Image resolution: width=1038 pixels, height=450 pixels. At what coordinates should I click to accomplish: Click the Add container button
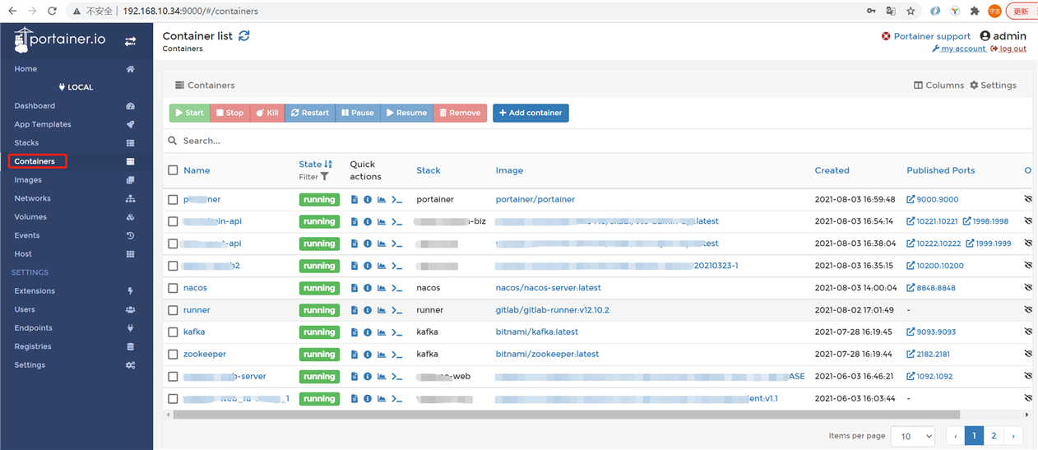coord(531,113)
